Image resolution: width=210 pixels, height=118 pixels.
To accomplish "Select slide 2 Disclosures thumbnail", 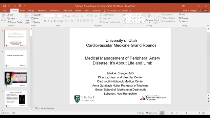I will (x=15, y=59).
